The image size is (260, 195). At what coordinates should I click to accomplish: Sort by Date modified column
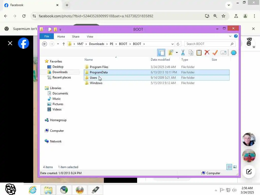pos(160,59)
